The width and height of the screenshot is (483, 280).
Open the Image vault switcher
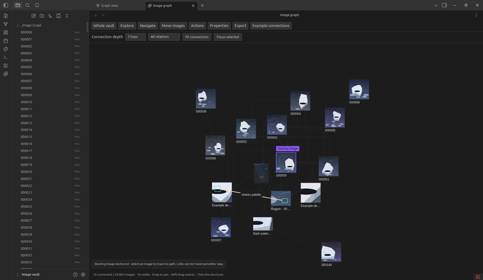tap(28, 275)
